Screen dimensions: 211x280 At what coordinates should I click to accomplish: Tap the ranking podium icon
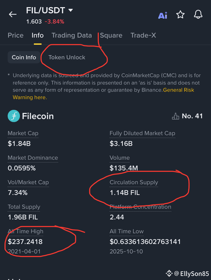pos(176,116)
